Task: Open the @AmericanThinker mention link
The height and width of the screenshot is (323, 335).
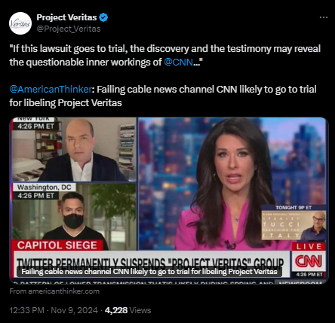Action: coord(51,90)
